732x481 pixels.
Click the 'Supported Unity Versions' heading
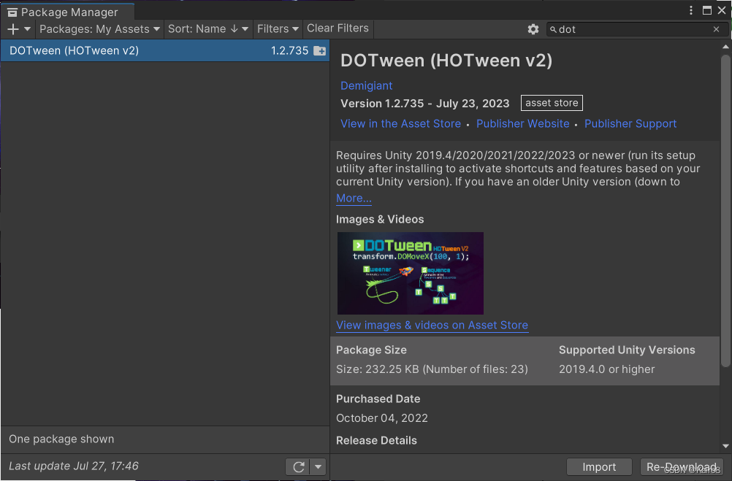coord(627,350)
